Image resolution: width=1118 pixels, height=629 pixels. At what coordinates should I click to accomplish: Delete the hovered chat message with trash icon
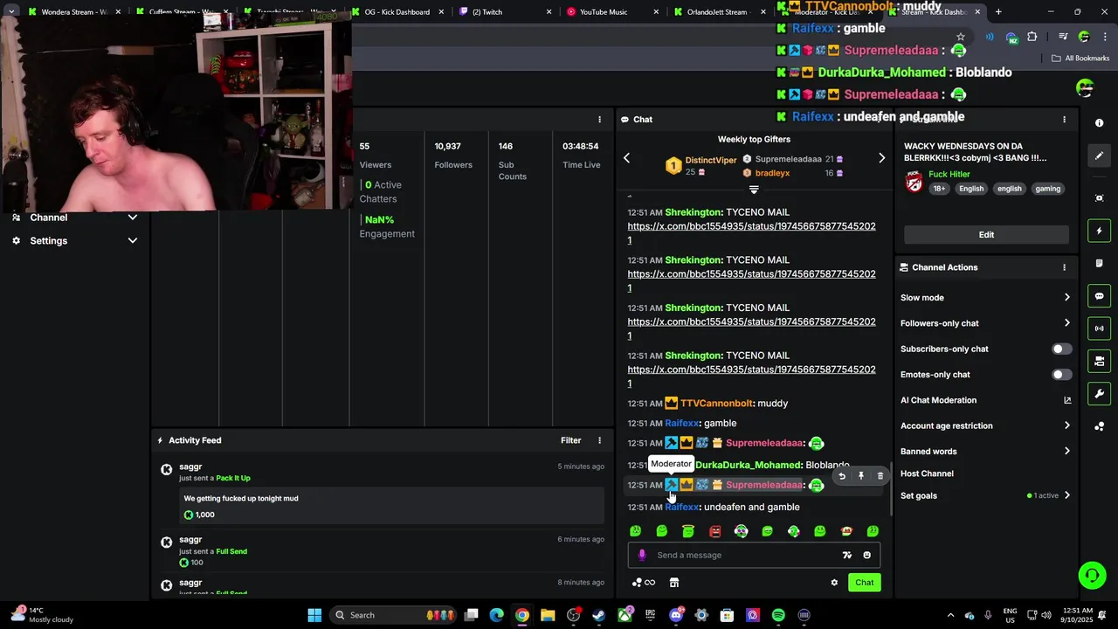point(880,476)
